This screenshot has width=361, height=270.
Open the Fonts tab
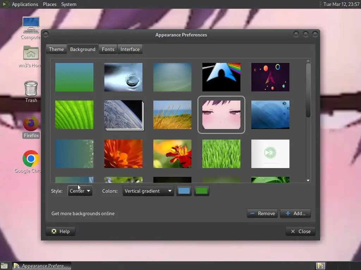coord(108,49)
